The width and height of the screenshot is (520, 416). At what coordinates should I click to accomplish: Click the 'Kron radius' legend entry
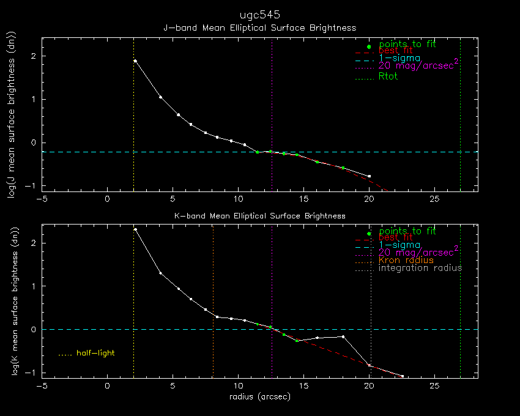point(406,260)
